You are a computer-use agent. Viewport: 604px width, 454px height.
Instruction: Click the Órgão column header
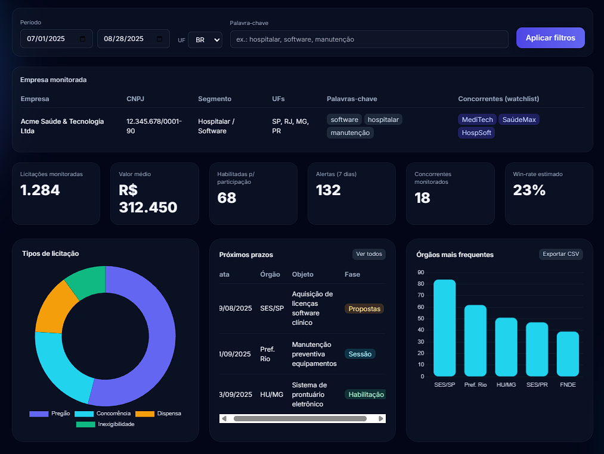270,274
